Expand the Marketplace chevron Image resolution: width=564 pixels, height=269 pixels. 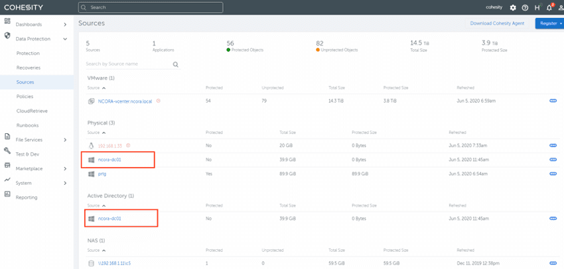point(65,169)
